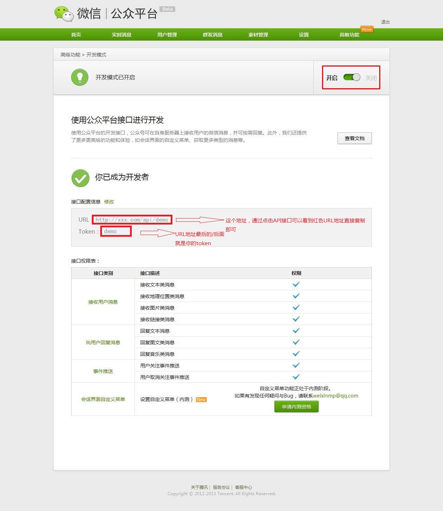This screenshot has height=511, width=443.
Task: Click checkmark for 回复音乐类消息 permission
Action: (296, 354)
